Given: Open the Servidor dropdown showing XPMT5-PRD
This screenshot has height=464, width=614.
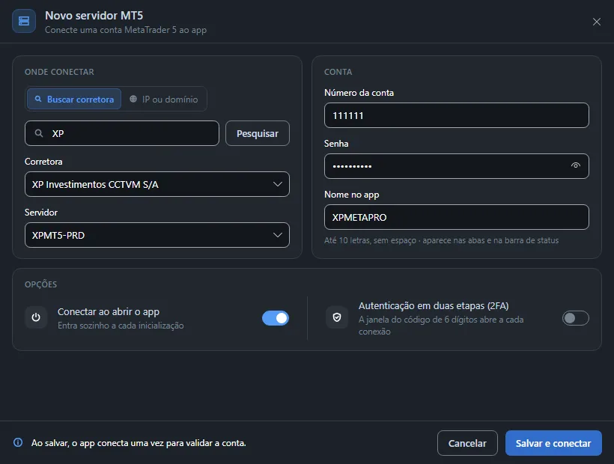Looking at the screenshot, I should coord(157,235).
